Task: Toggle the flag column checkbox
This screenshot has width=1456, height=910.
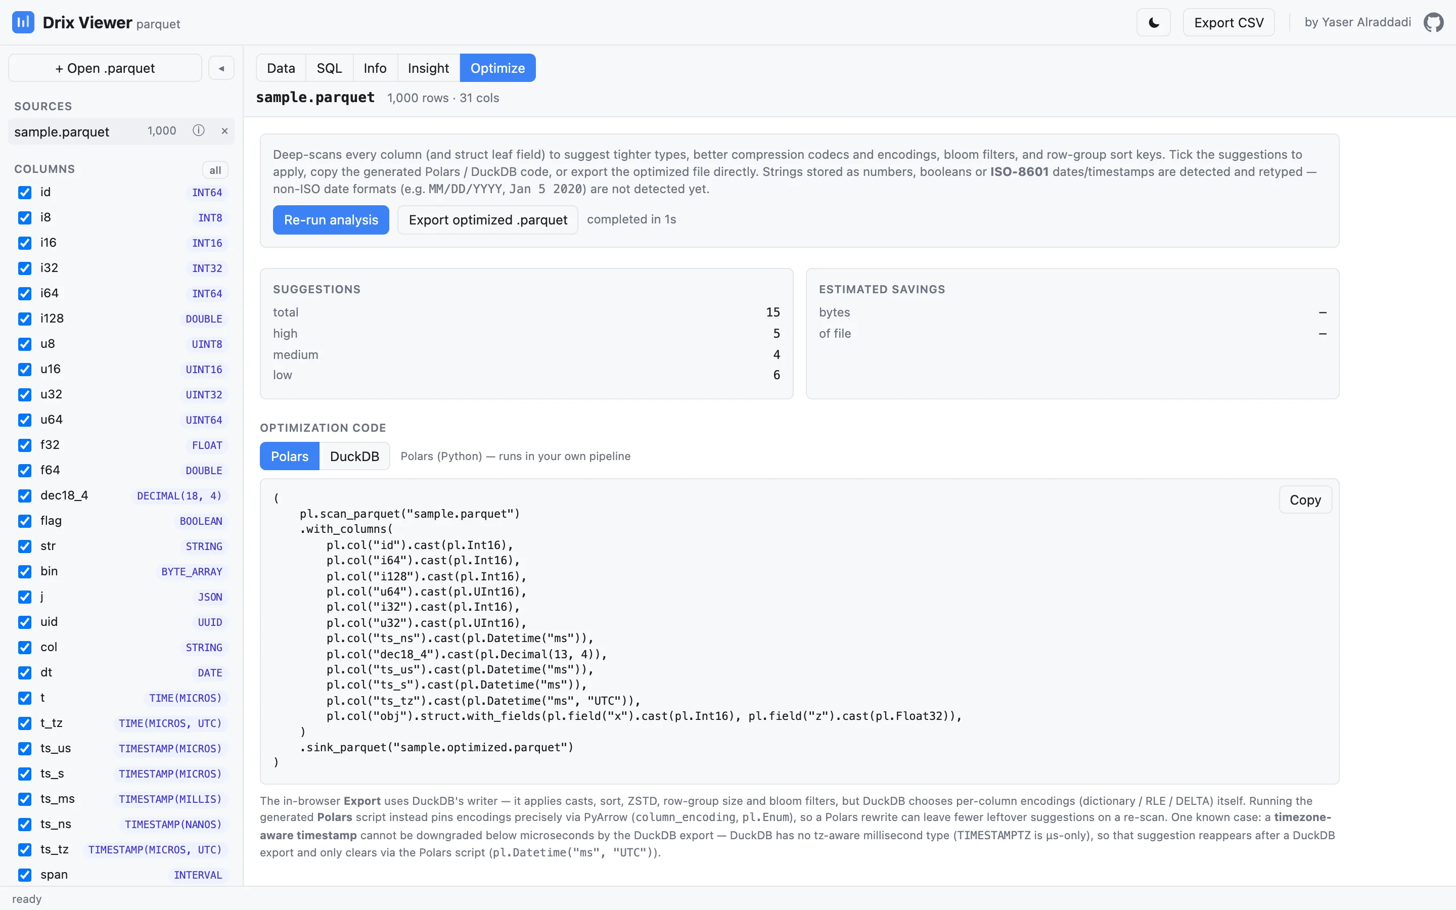Action: (25, 521)
